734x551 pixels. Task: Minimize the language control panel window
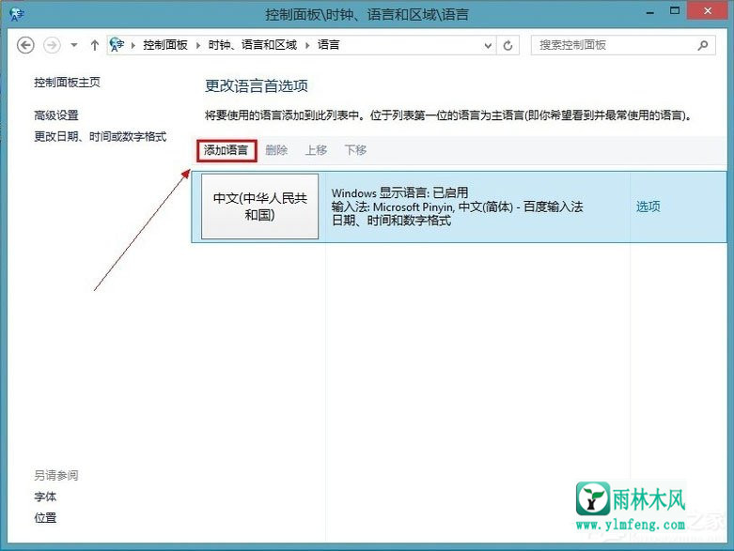[649, 12]
